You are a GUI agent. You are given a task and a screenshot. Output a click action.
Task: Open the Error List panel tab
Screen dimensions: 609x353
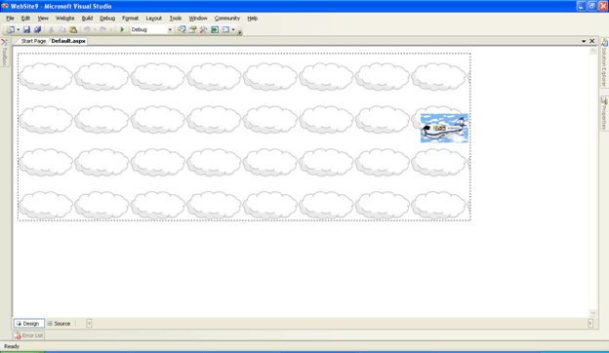[x=28, y=335]
